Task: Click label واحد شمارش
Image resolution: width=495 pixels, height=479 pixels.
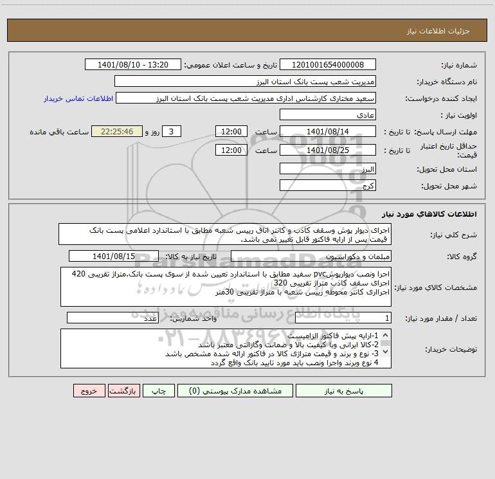Action: click(x=194, y=319)
